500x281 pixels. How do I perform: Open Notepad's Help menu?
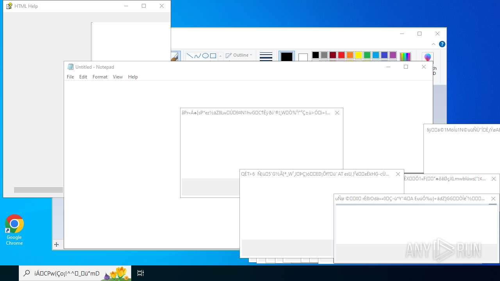pos(133,77)
